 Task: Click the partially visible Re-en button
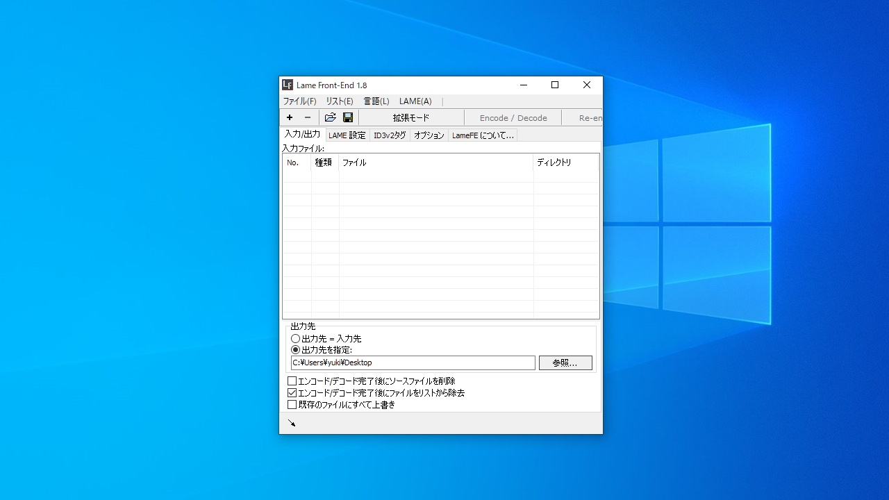pyautogui.click(x=582, y=118)
